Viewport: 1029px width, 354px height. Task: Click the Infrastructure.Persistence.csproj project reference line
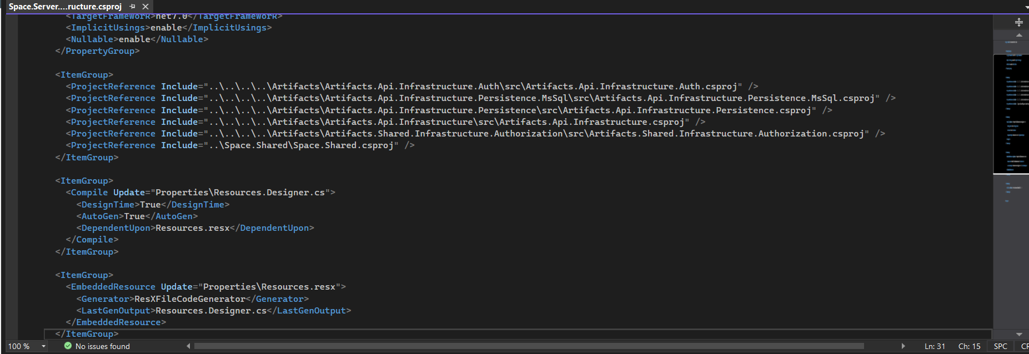449,110
